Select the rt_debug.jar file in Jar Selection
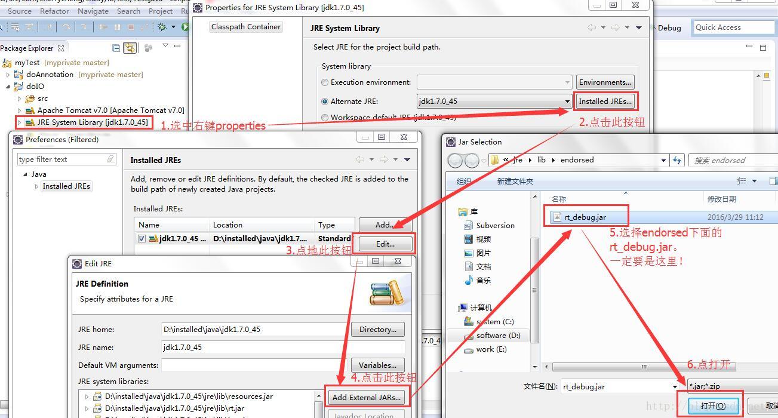This screenshot has width=778, height=418. tap(585, 217)
